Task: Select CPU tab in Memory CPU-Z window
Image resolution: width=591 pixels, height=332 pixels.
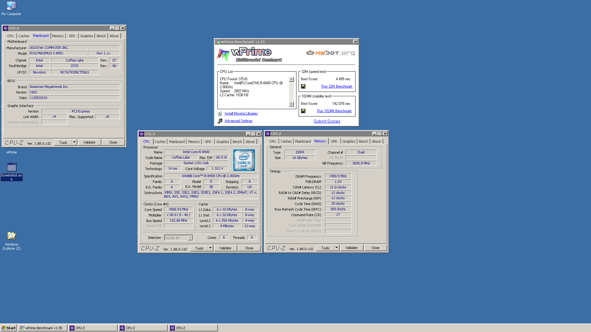Action: [272, 141]
